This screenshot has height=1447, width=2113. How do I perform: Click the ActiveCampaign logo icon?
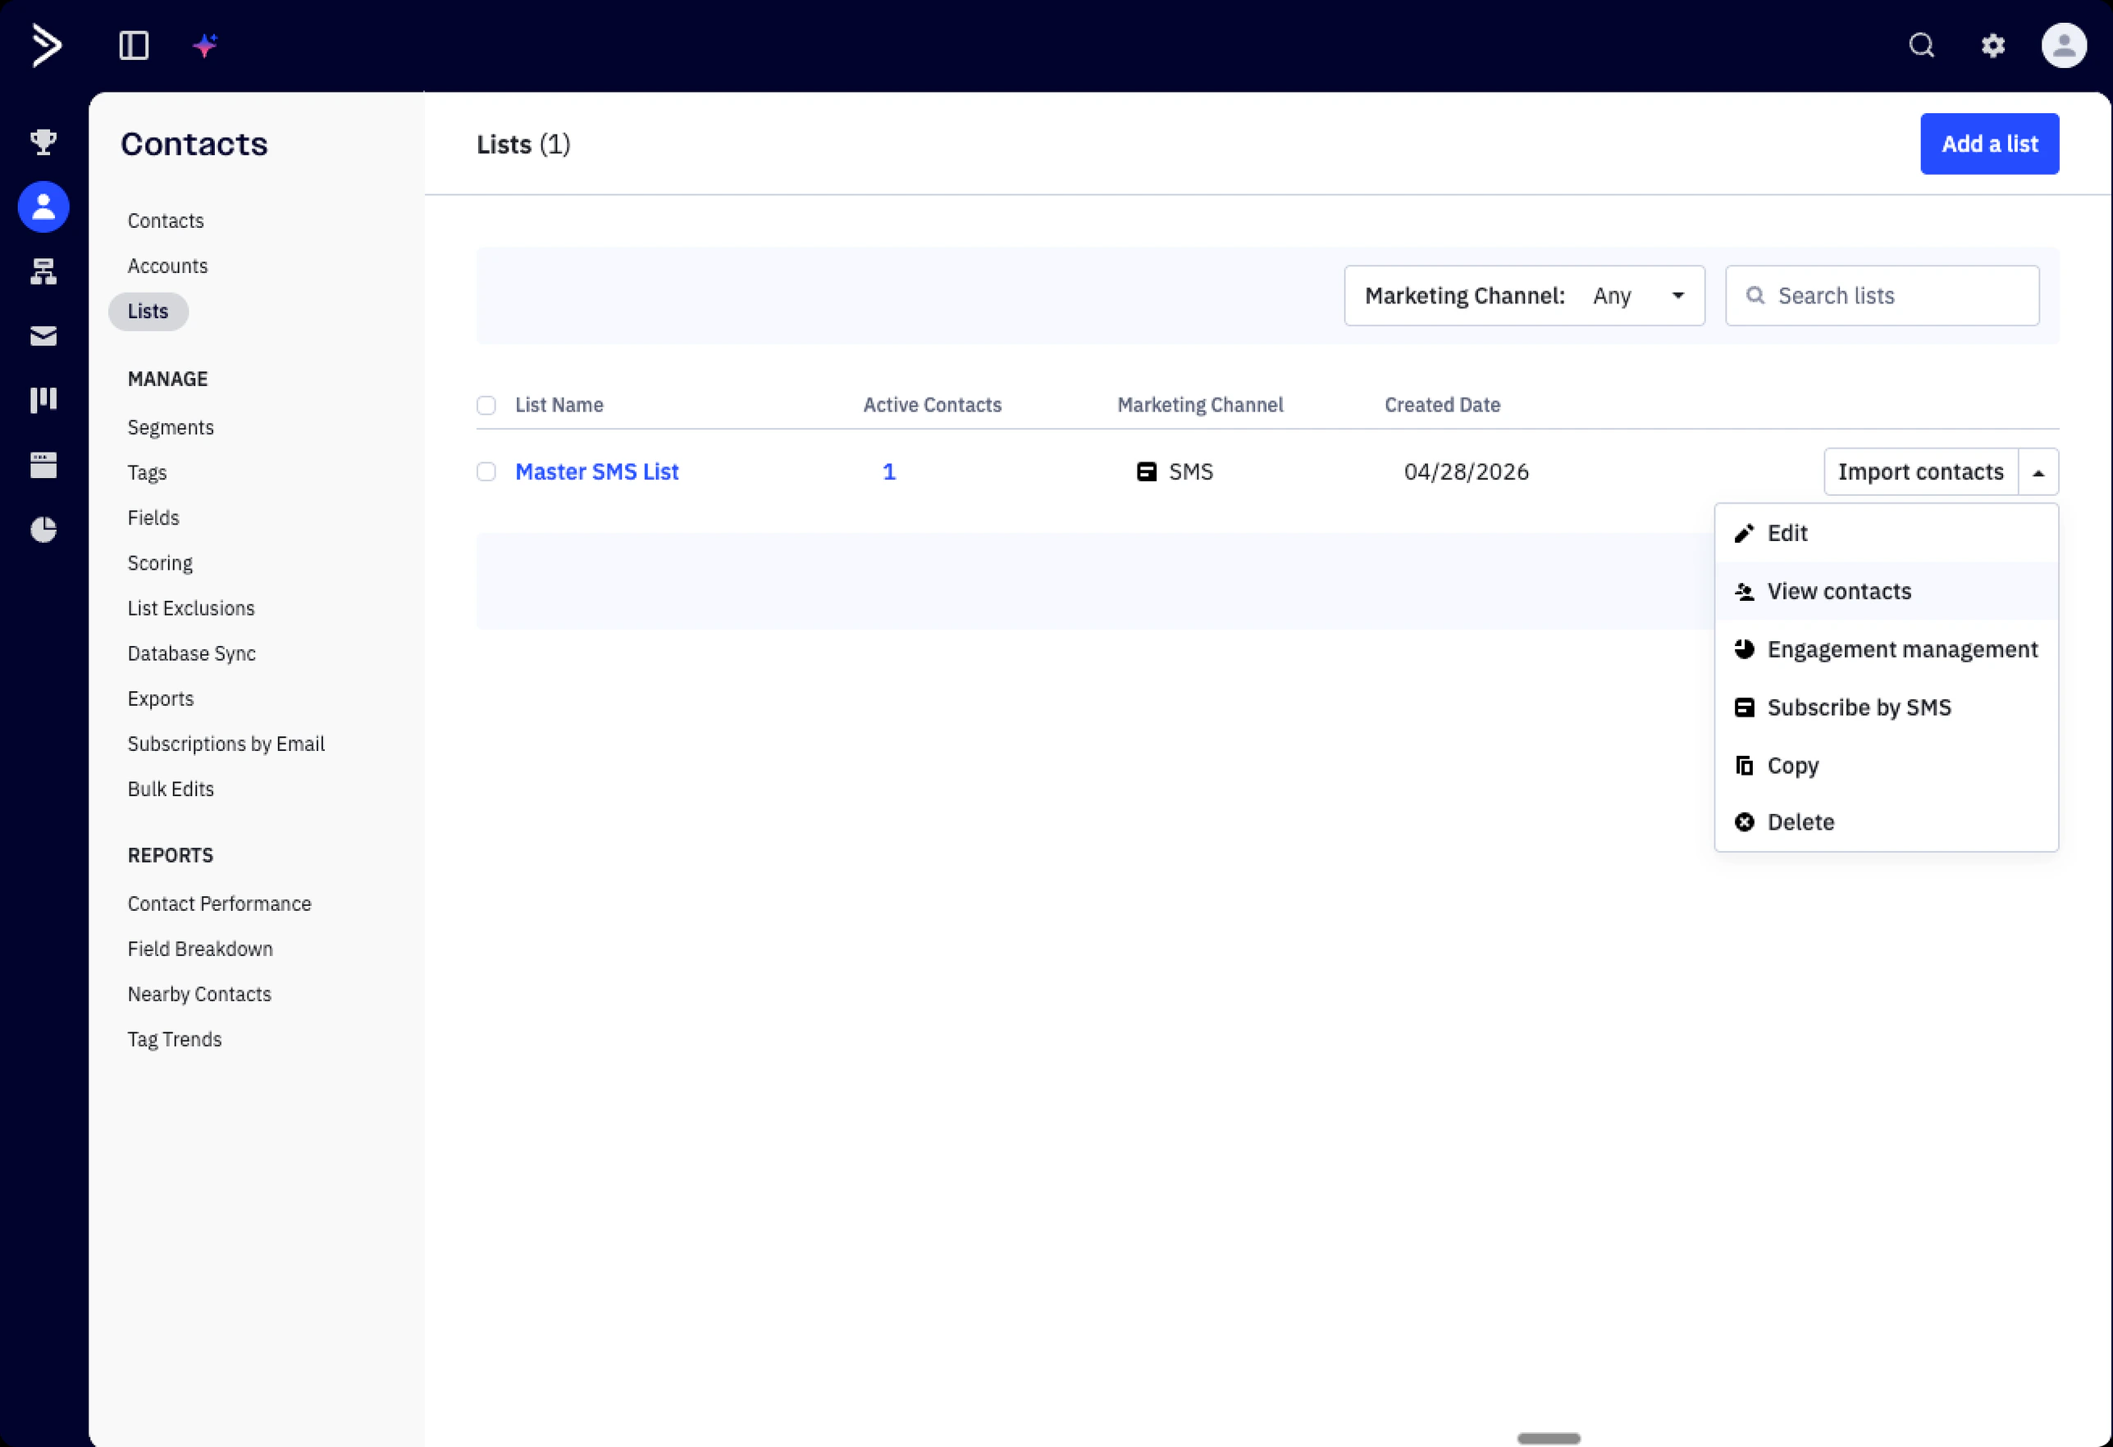click(47, 45)
